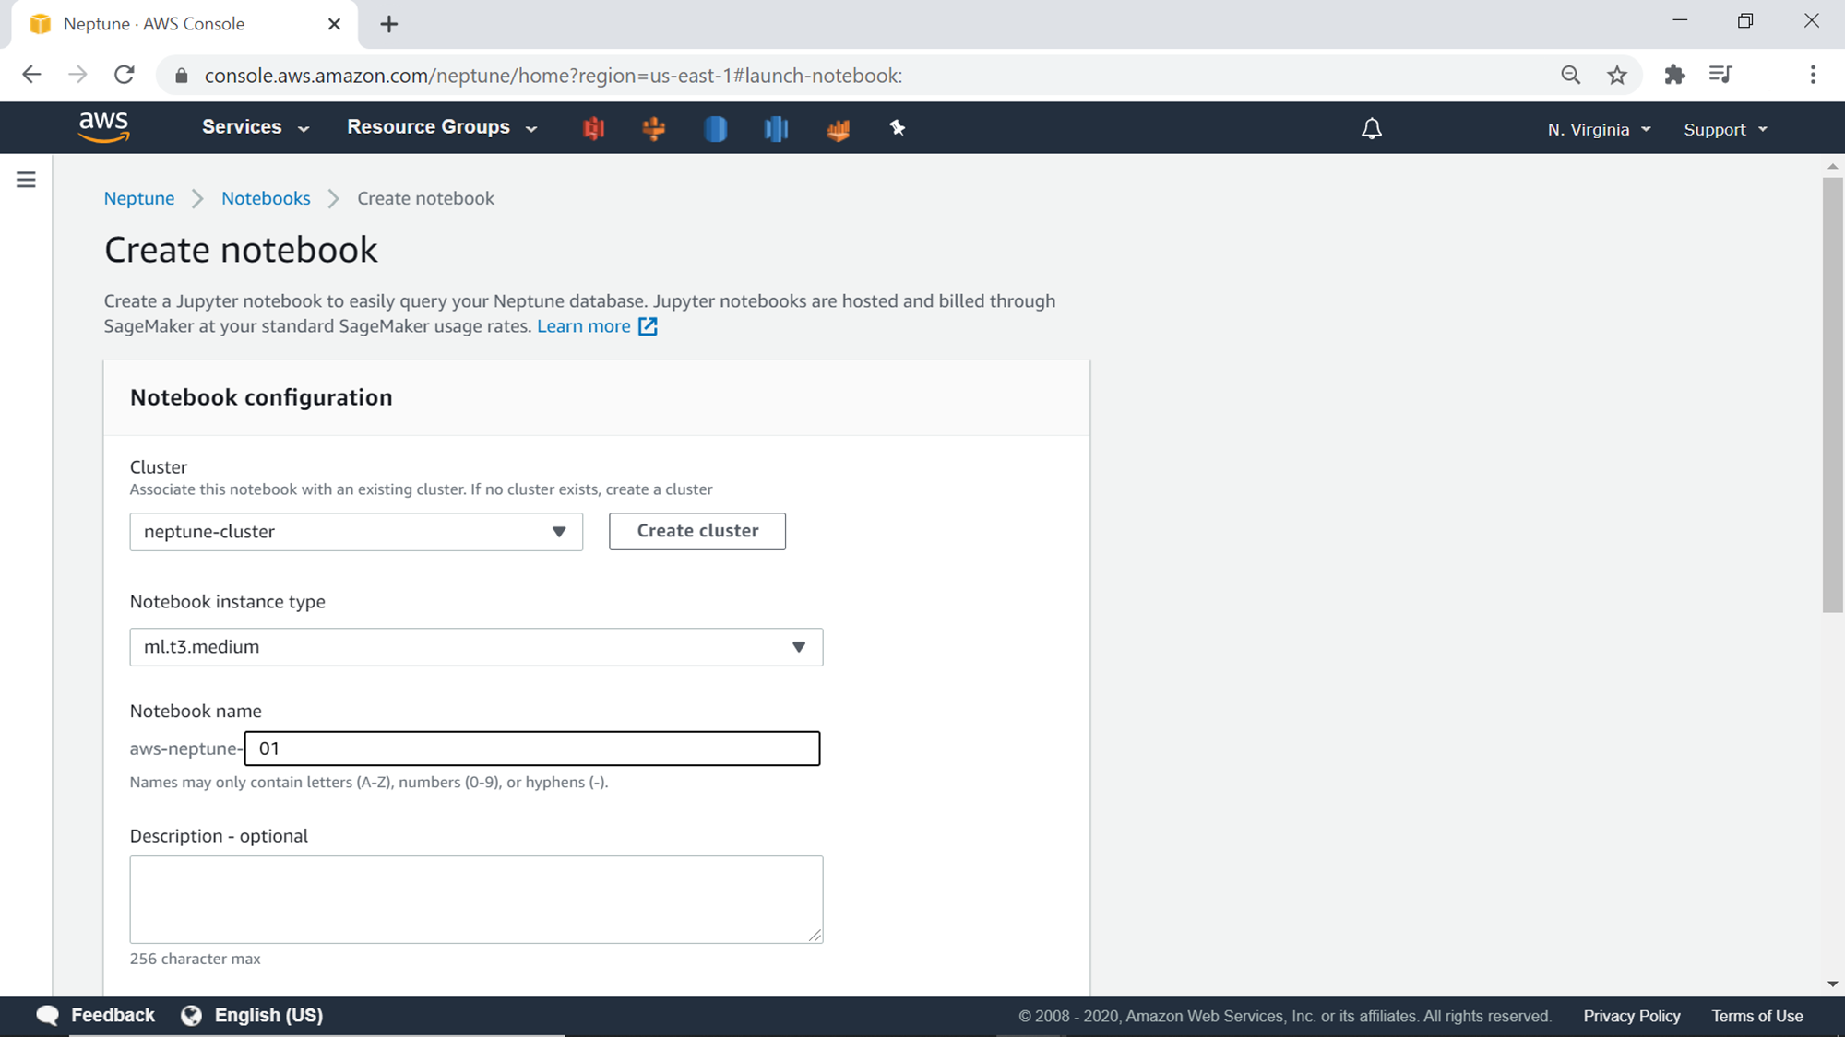
Task: Click the Create cluster button
Action: [x=697, y=531]
